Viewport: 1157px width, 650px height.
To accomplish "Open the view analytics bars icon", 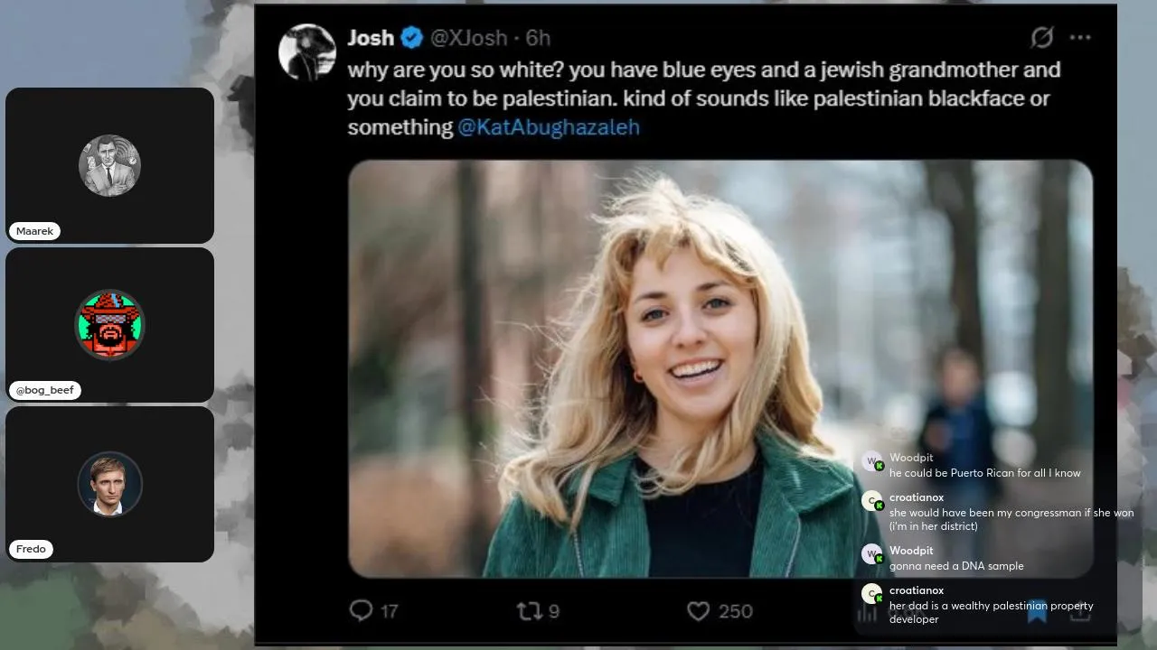I will coord(867,612).
